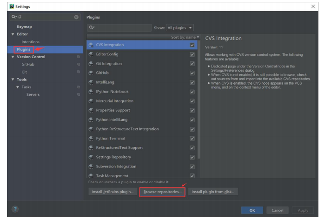This screenshot has height=220, width=324.
Task: Disable the IntelliLang plugin checkbox
Action: 192,82
